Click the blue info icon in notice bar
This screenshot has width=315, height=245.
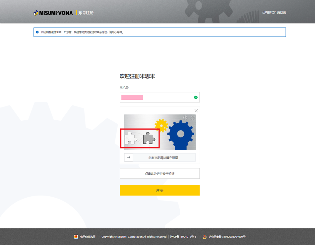point(37,32)
